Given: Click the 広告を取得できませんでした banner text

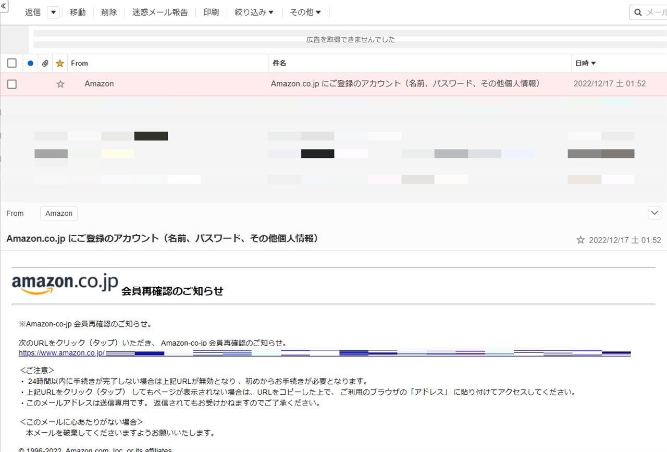Looking at the screenshot, I should tap(351, 40).
